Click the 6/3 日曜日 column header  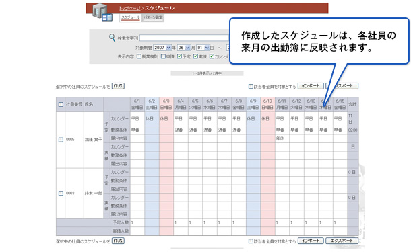pyautogui.click(x=166, y=104)
